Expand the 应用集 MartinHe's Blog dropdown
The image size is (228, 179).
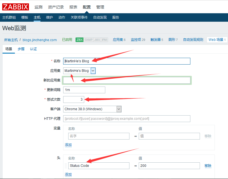[x=93, y=71]
